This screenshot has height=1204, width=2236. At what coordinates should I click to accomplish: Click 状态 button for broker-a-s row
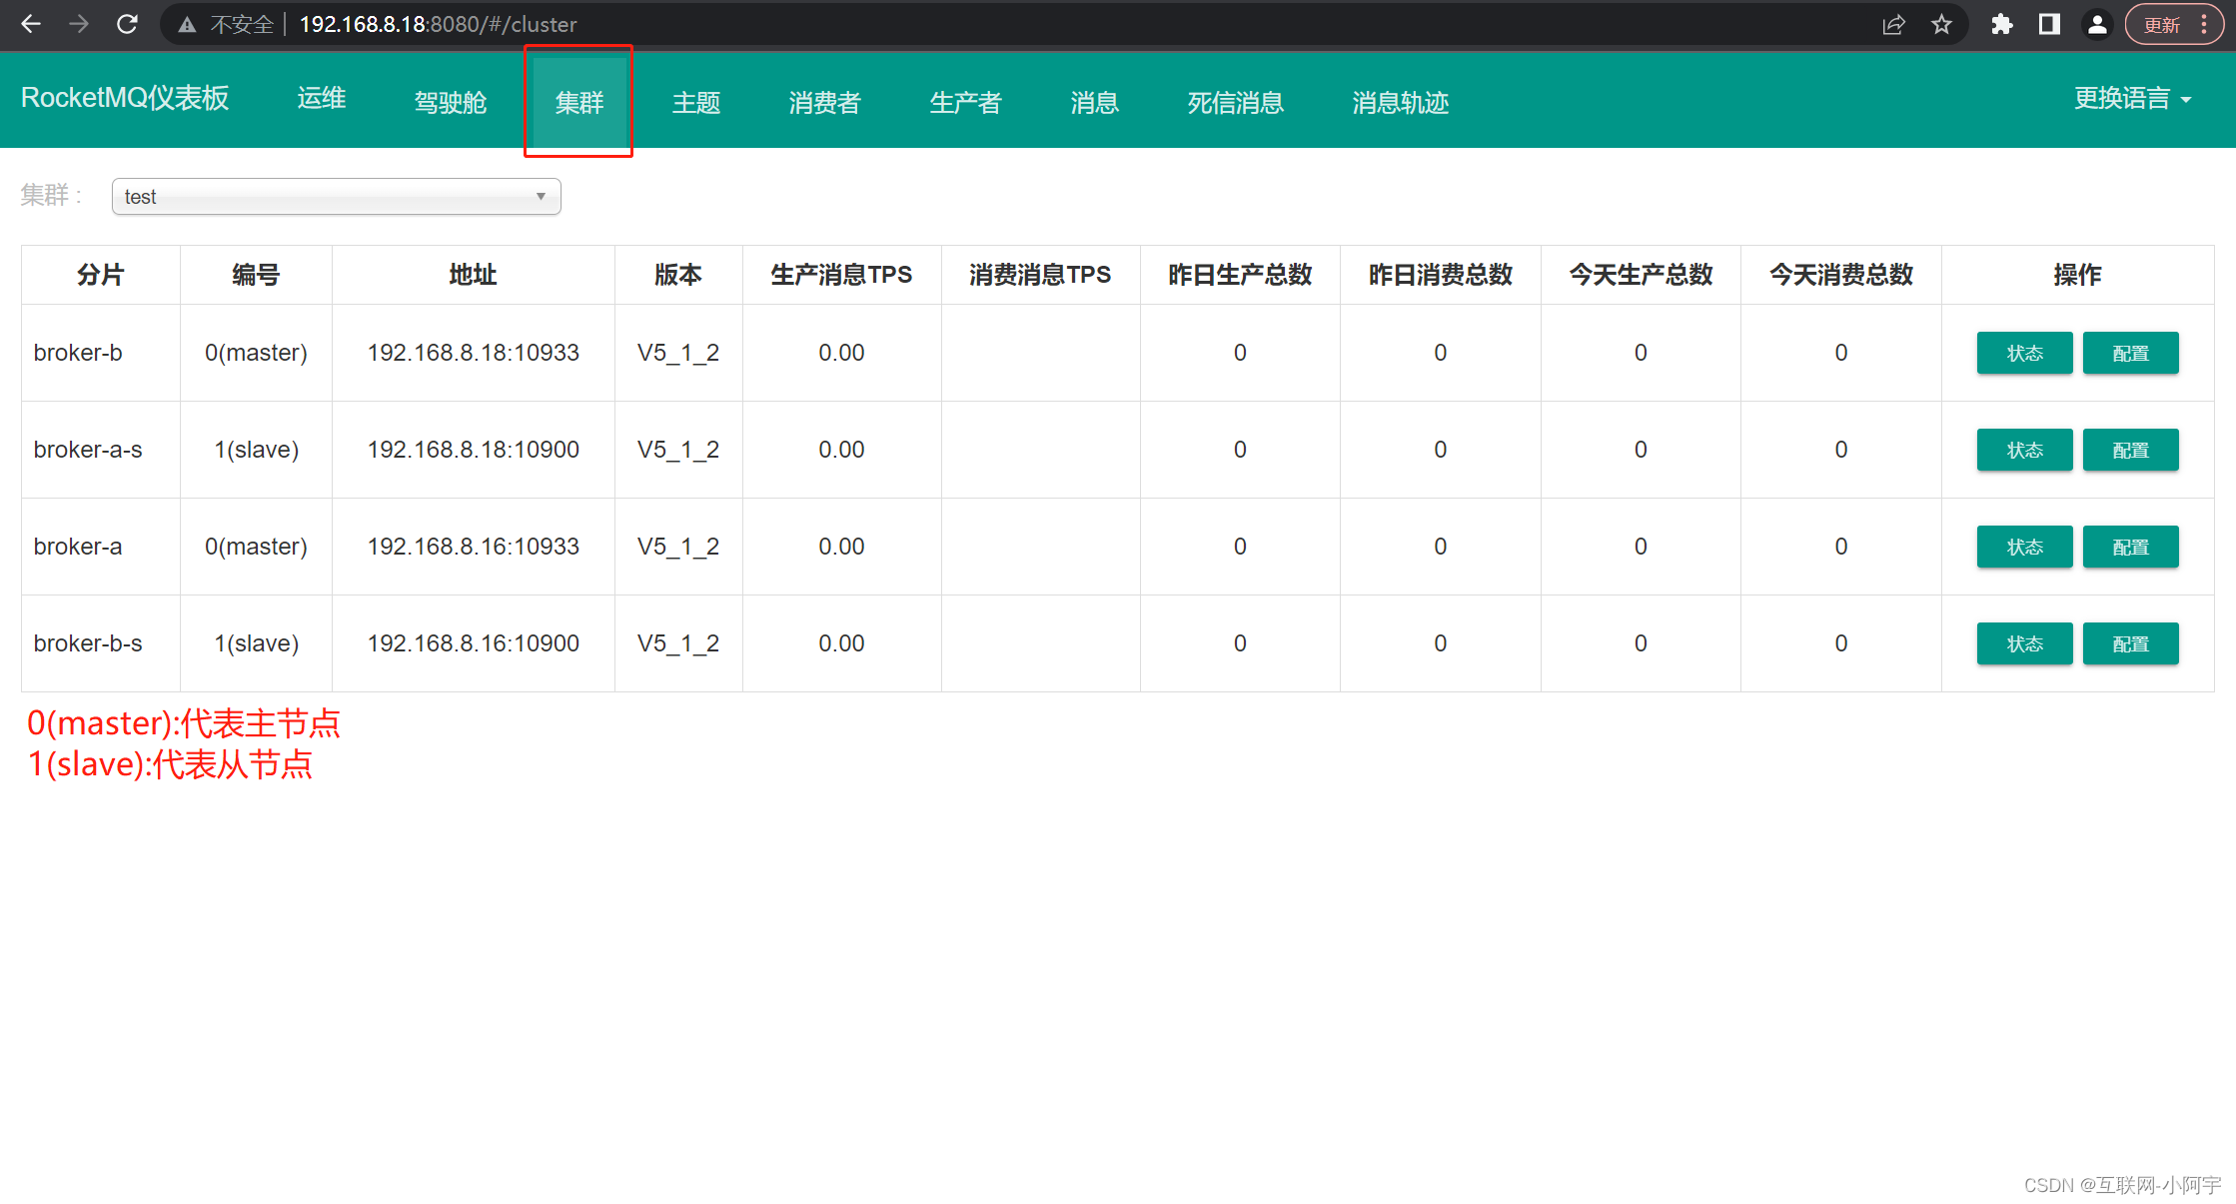point(2025,451)
